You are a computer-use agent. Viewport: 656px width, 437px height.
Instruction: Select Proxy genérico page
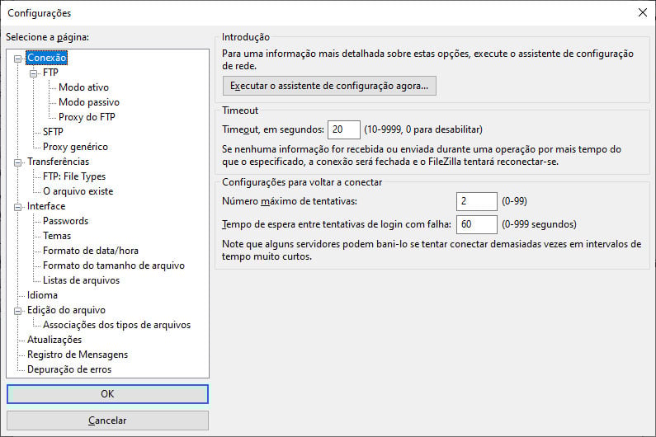(x=75, y=147)
